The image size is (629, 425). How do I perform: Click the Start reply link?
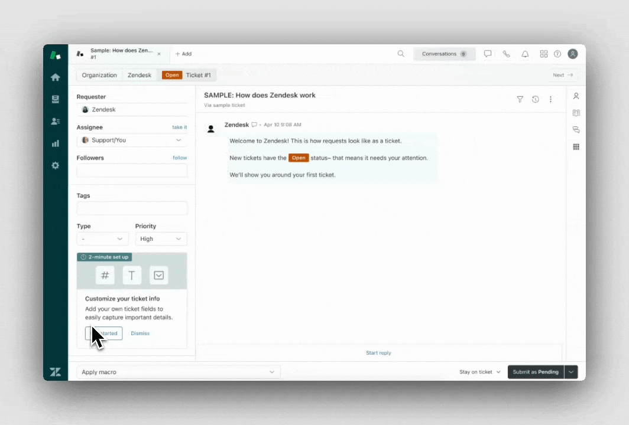(x=378, y=353)
